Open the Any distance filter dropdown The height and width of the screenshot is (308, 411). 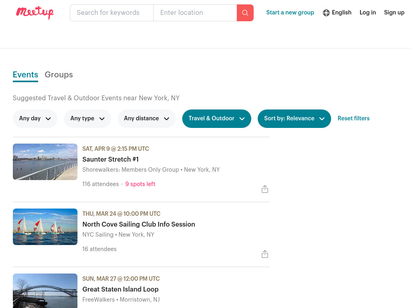point(146,119)
